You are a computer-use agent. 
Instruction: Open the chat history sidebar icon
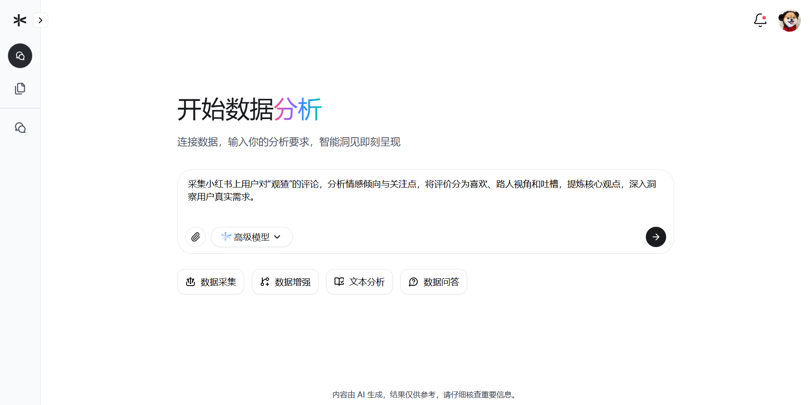pos(20,128)
